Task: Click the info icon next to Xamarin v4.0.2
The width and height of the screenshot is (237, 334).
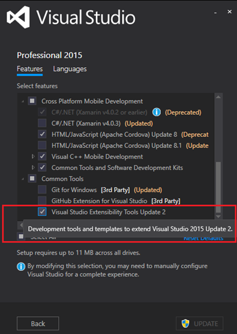Action: (157, 112)
